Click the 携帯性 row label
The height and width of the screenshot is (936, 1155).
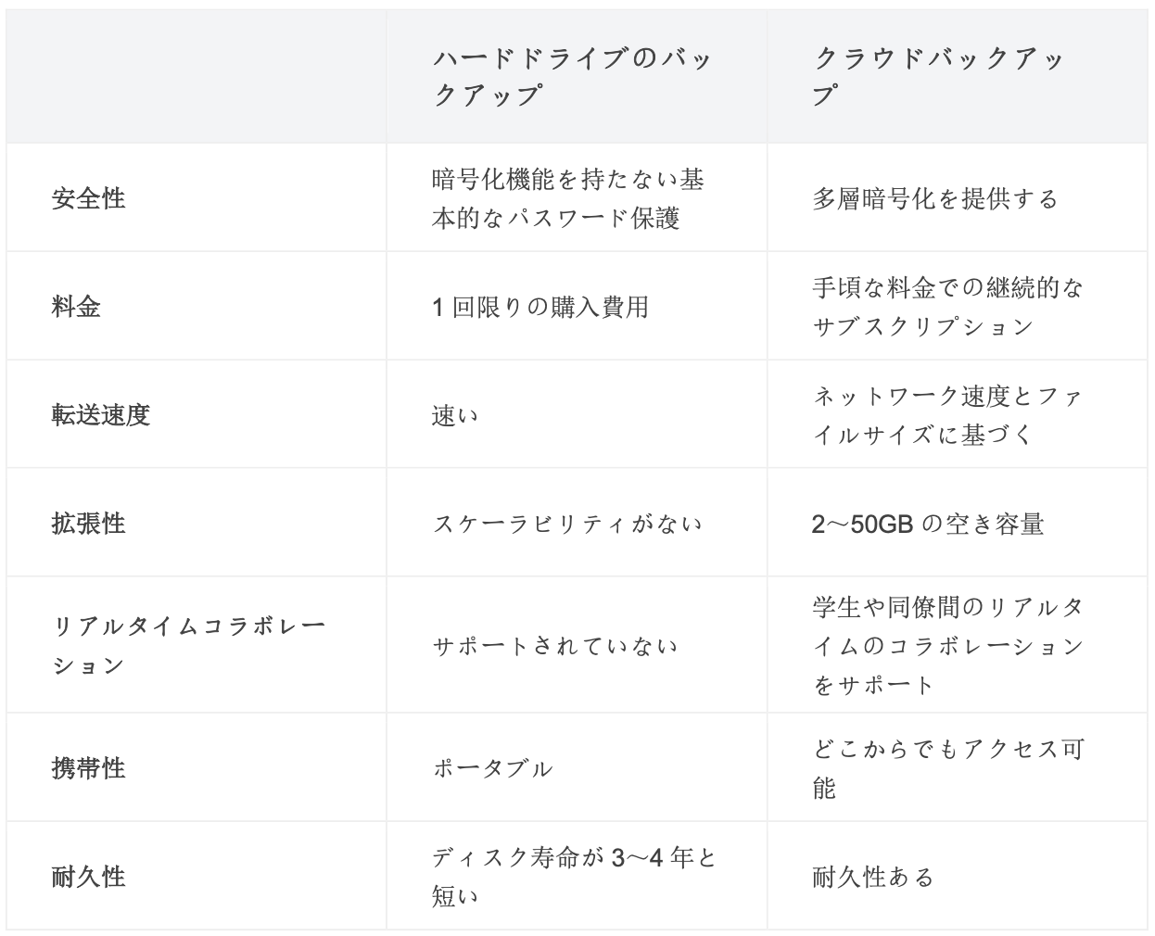89,768
